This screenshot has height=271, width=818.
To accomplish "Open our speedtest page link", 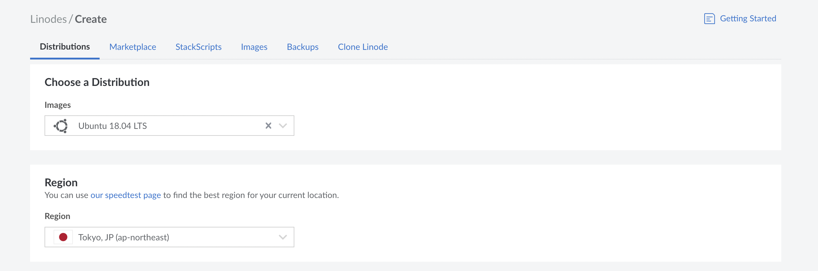I will 126,195.
